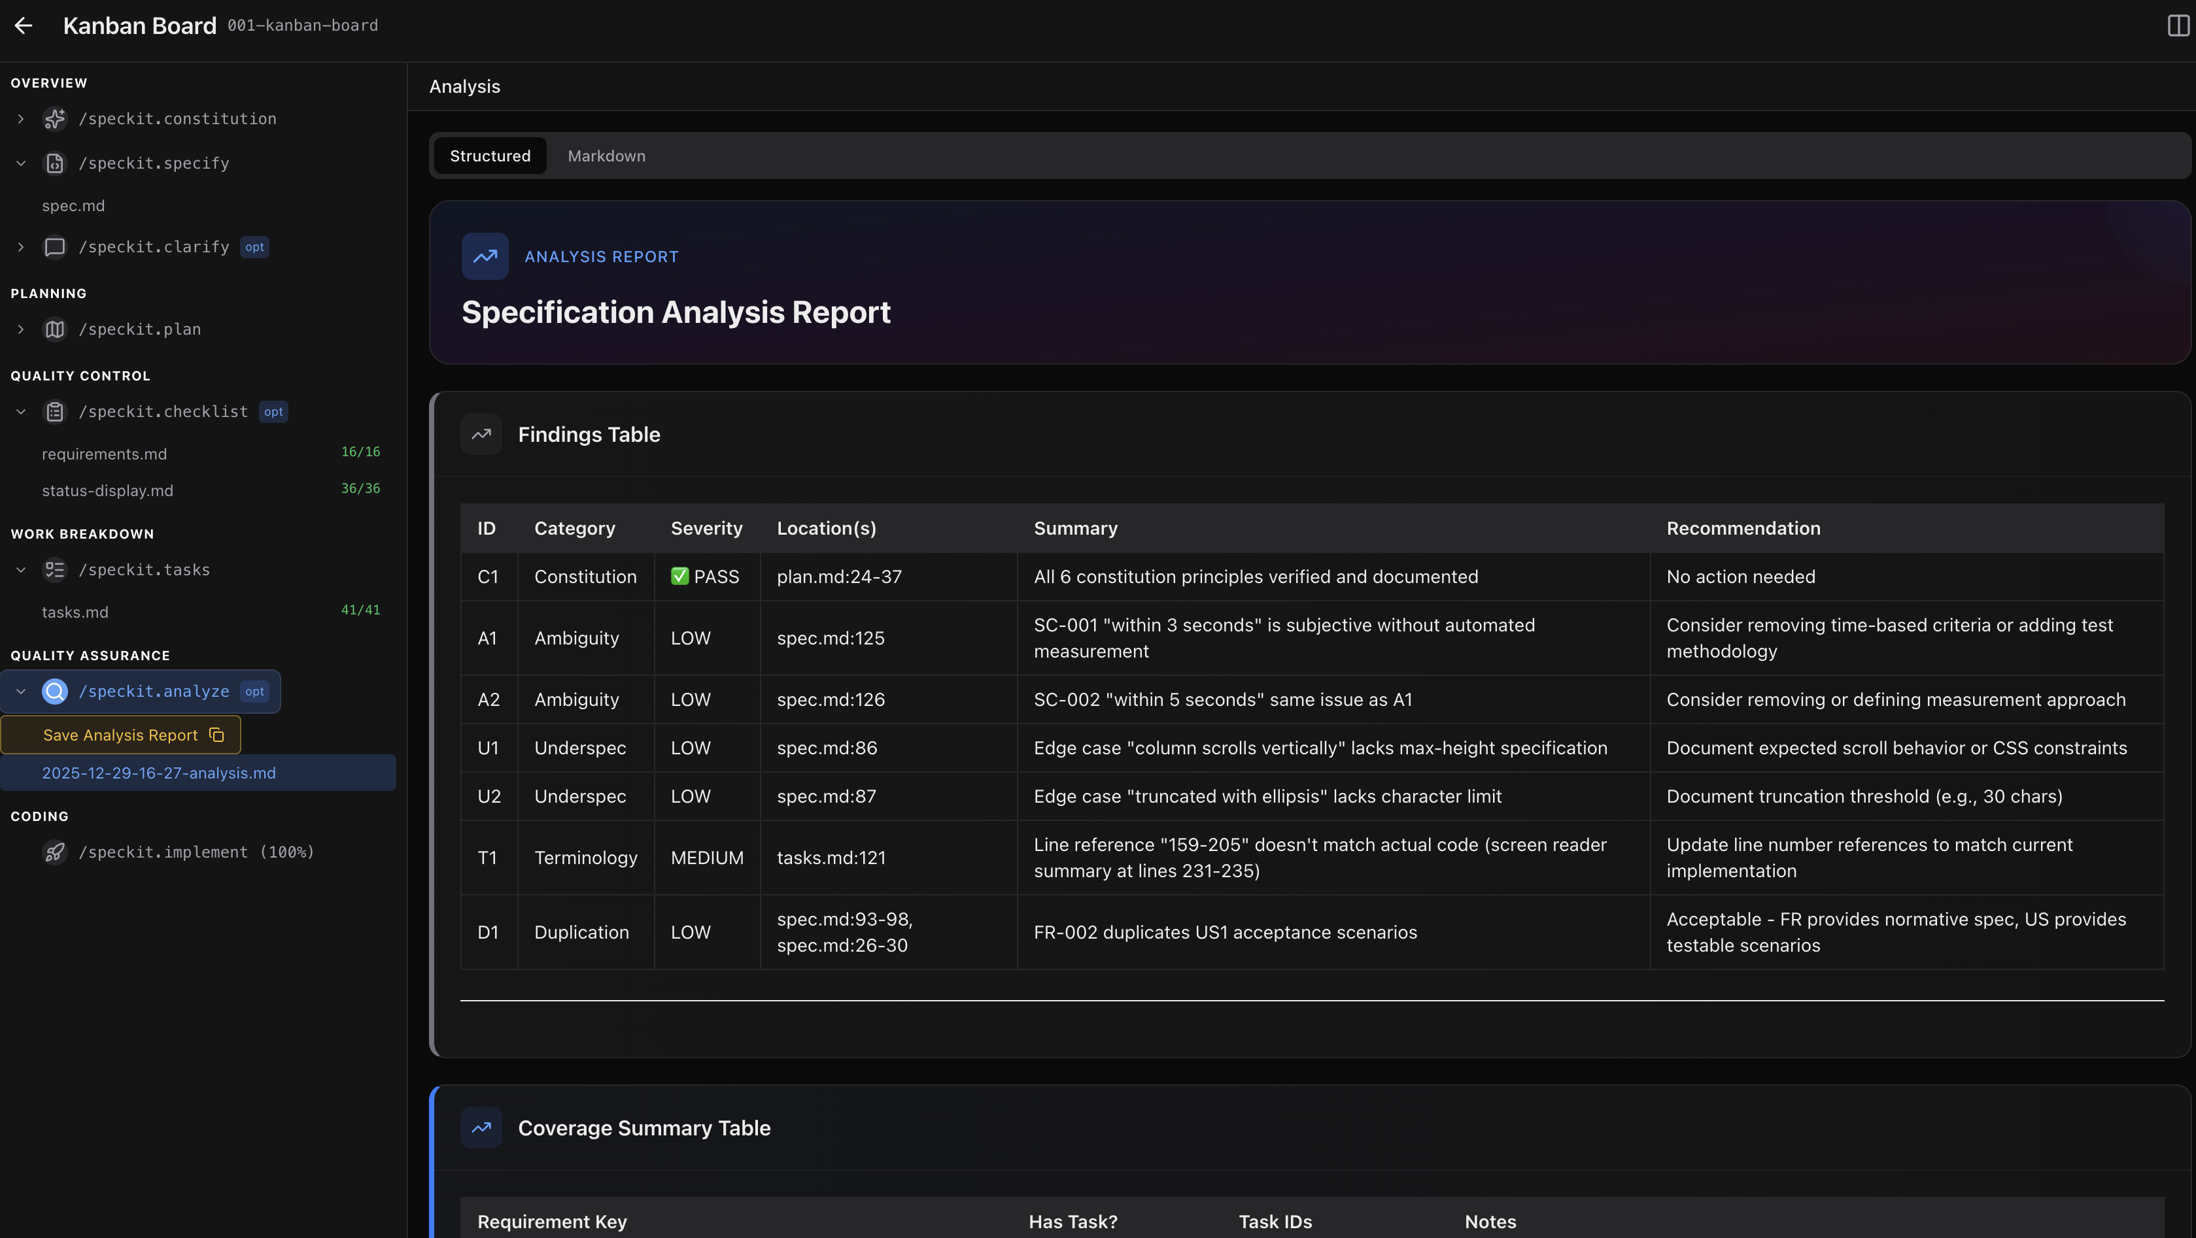
Task: Expand the /speckit.plan section
Action: [20, 329]
